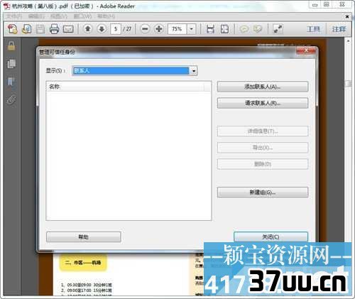
Task: Expand the 显示(S) contacts dropdown
Action: [194, 70]
